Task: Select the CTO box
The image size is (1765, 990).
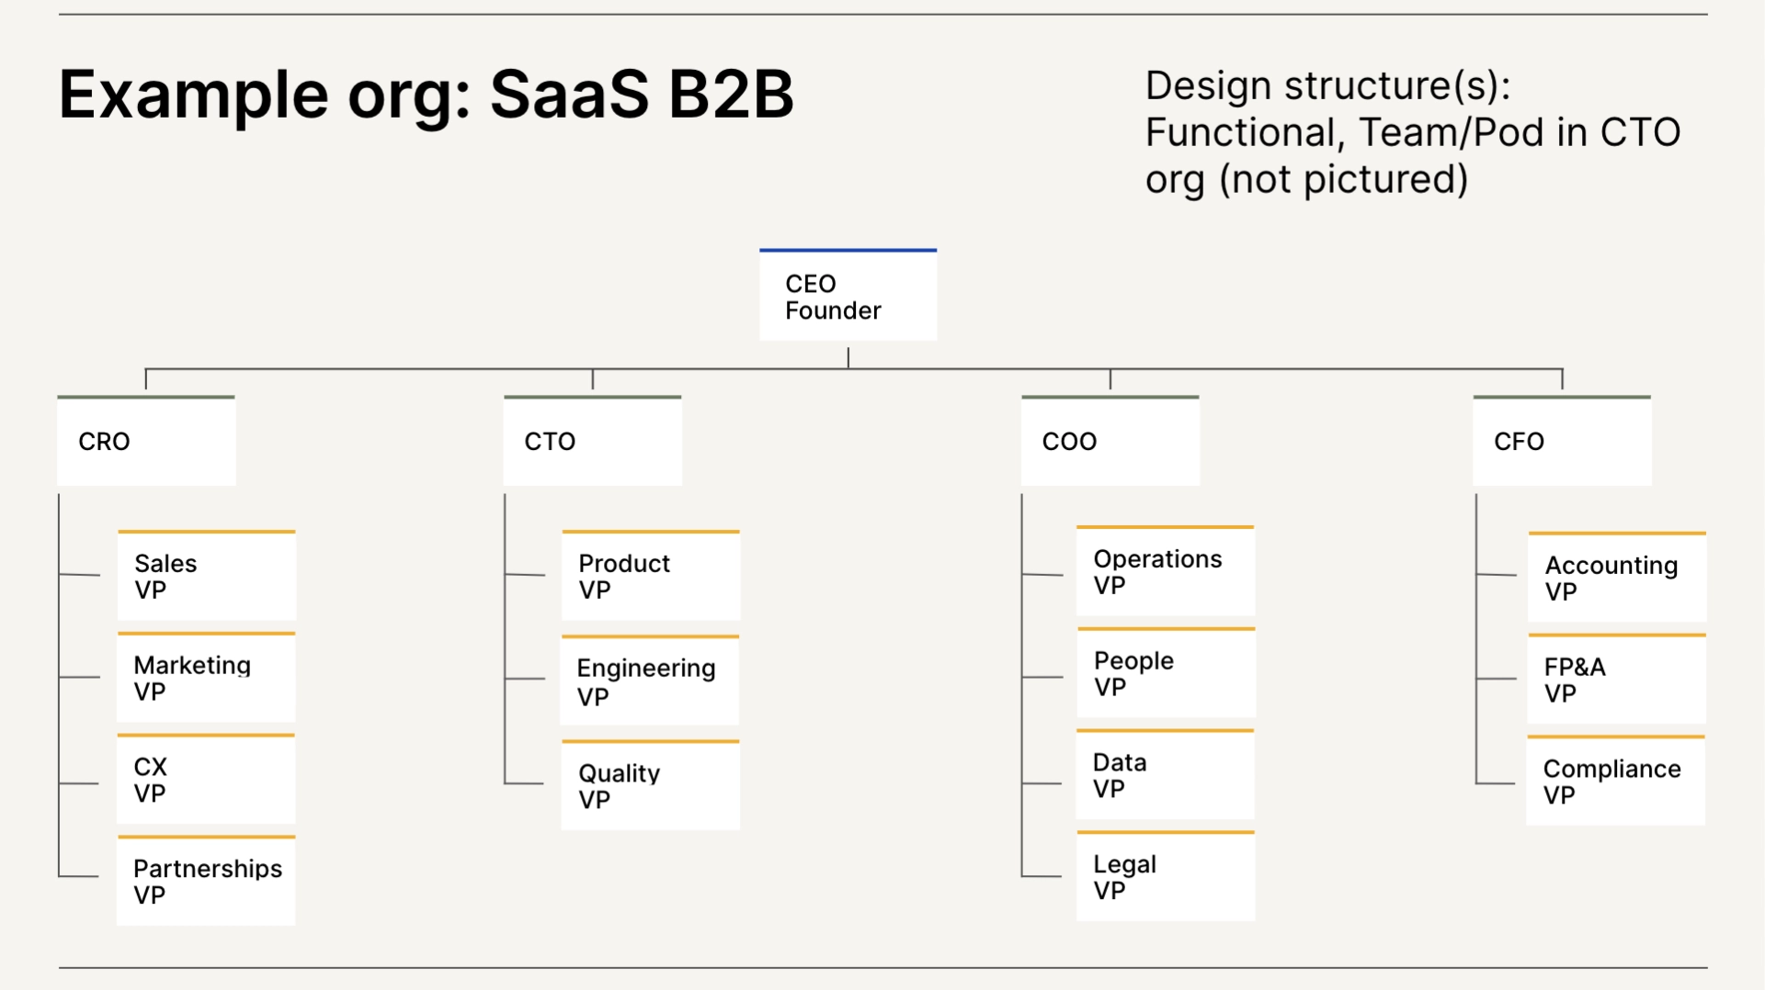Action: pos(592,442)
